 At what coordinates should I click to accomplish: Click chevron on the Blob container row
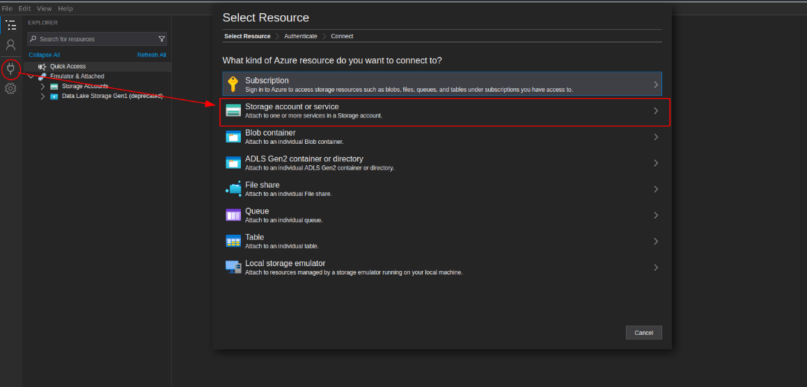(656, 137)
